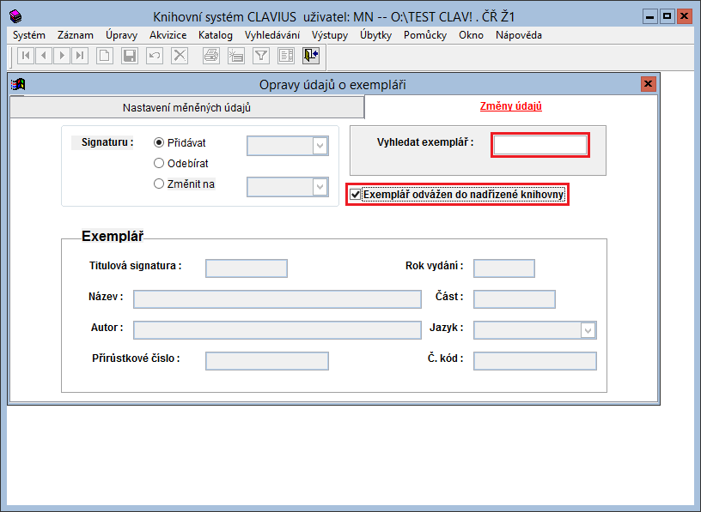The width and height of the screenshot is (701, 512).
Task: Go to previous record arrow
Action: click(44, 56)
